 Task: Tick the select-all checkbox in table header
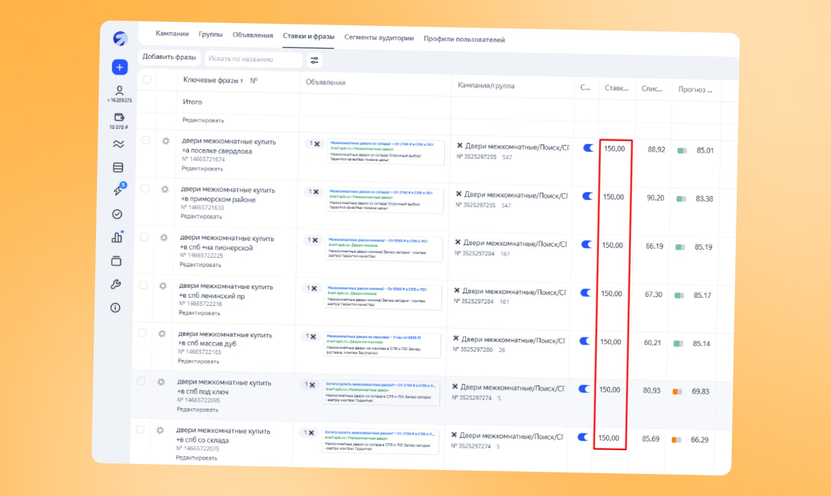[x=147, y=79]
